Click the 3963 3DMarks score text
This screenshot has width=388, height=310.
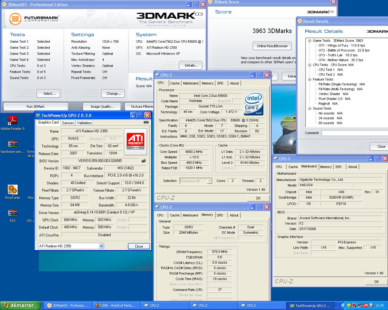272,31
